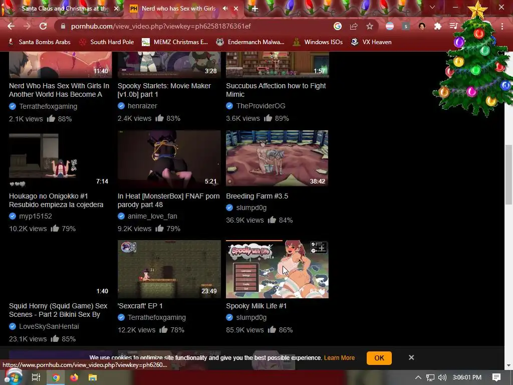Open the flag-striped extension icon
The height and width of the screenshot is (385, 513).
point(390,26)
